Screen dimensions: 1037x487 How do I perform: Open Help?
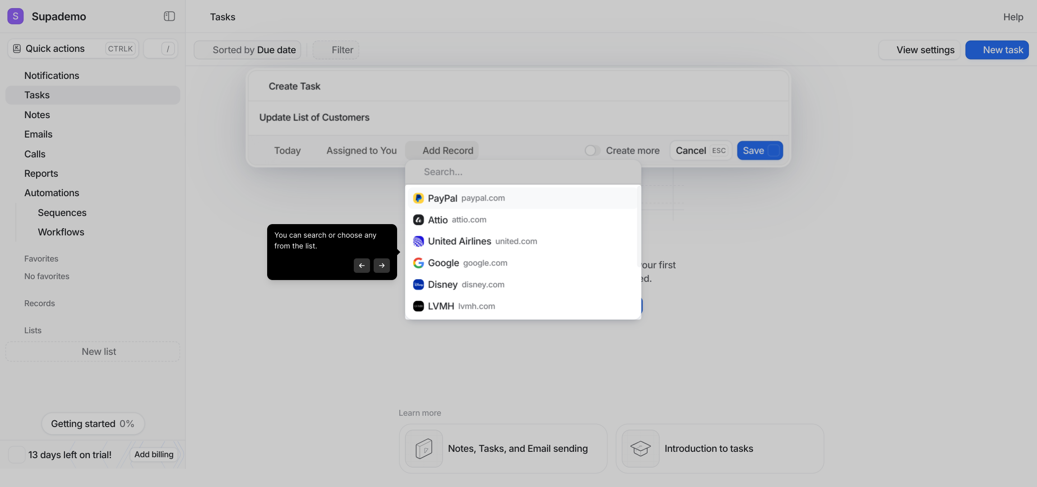click(x=1013, y=17)
